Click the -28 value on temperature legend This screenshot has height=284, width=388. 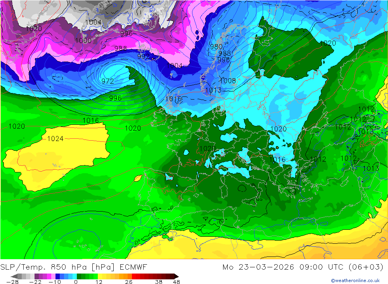(x=12, y=282)
